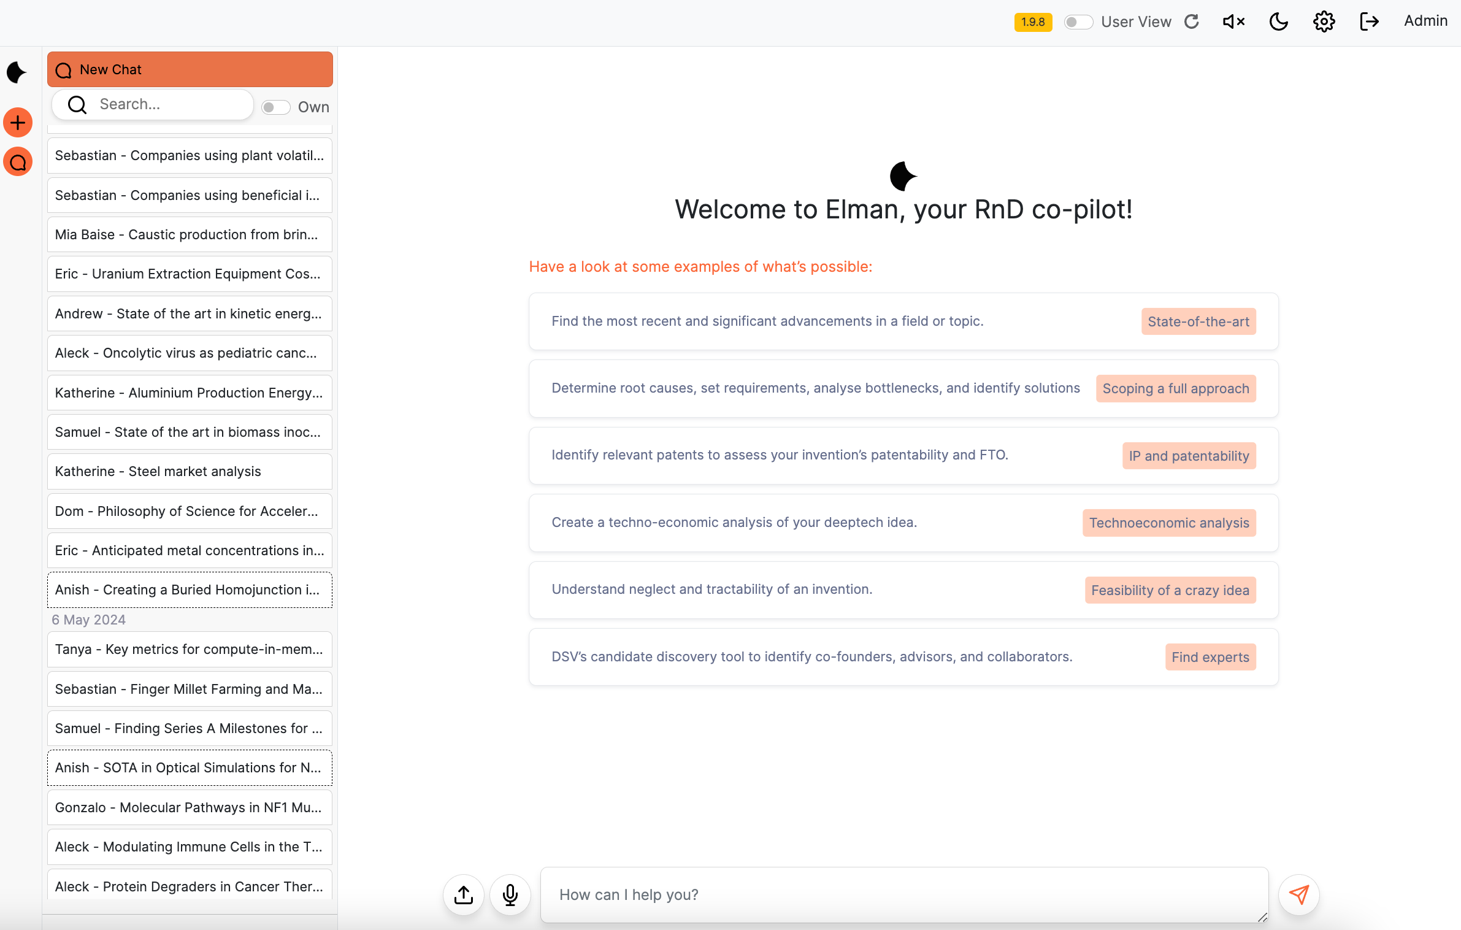Send message with paper plane icon

(x=1299, y=895)
